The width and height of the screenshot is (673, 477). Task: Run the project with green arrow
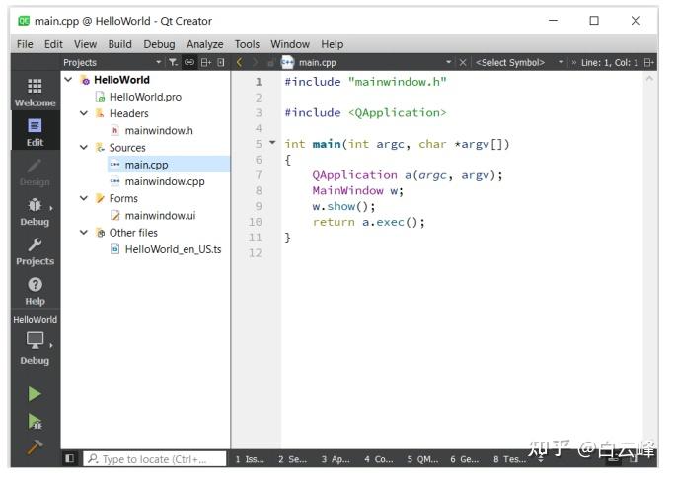[35, 394]
